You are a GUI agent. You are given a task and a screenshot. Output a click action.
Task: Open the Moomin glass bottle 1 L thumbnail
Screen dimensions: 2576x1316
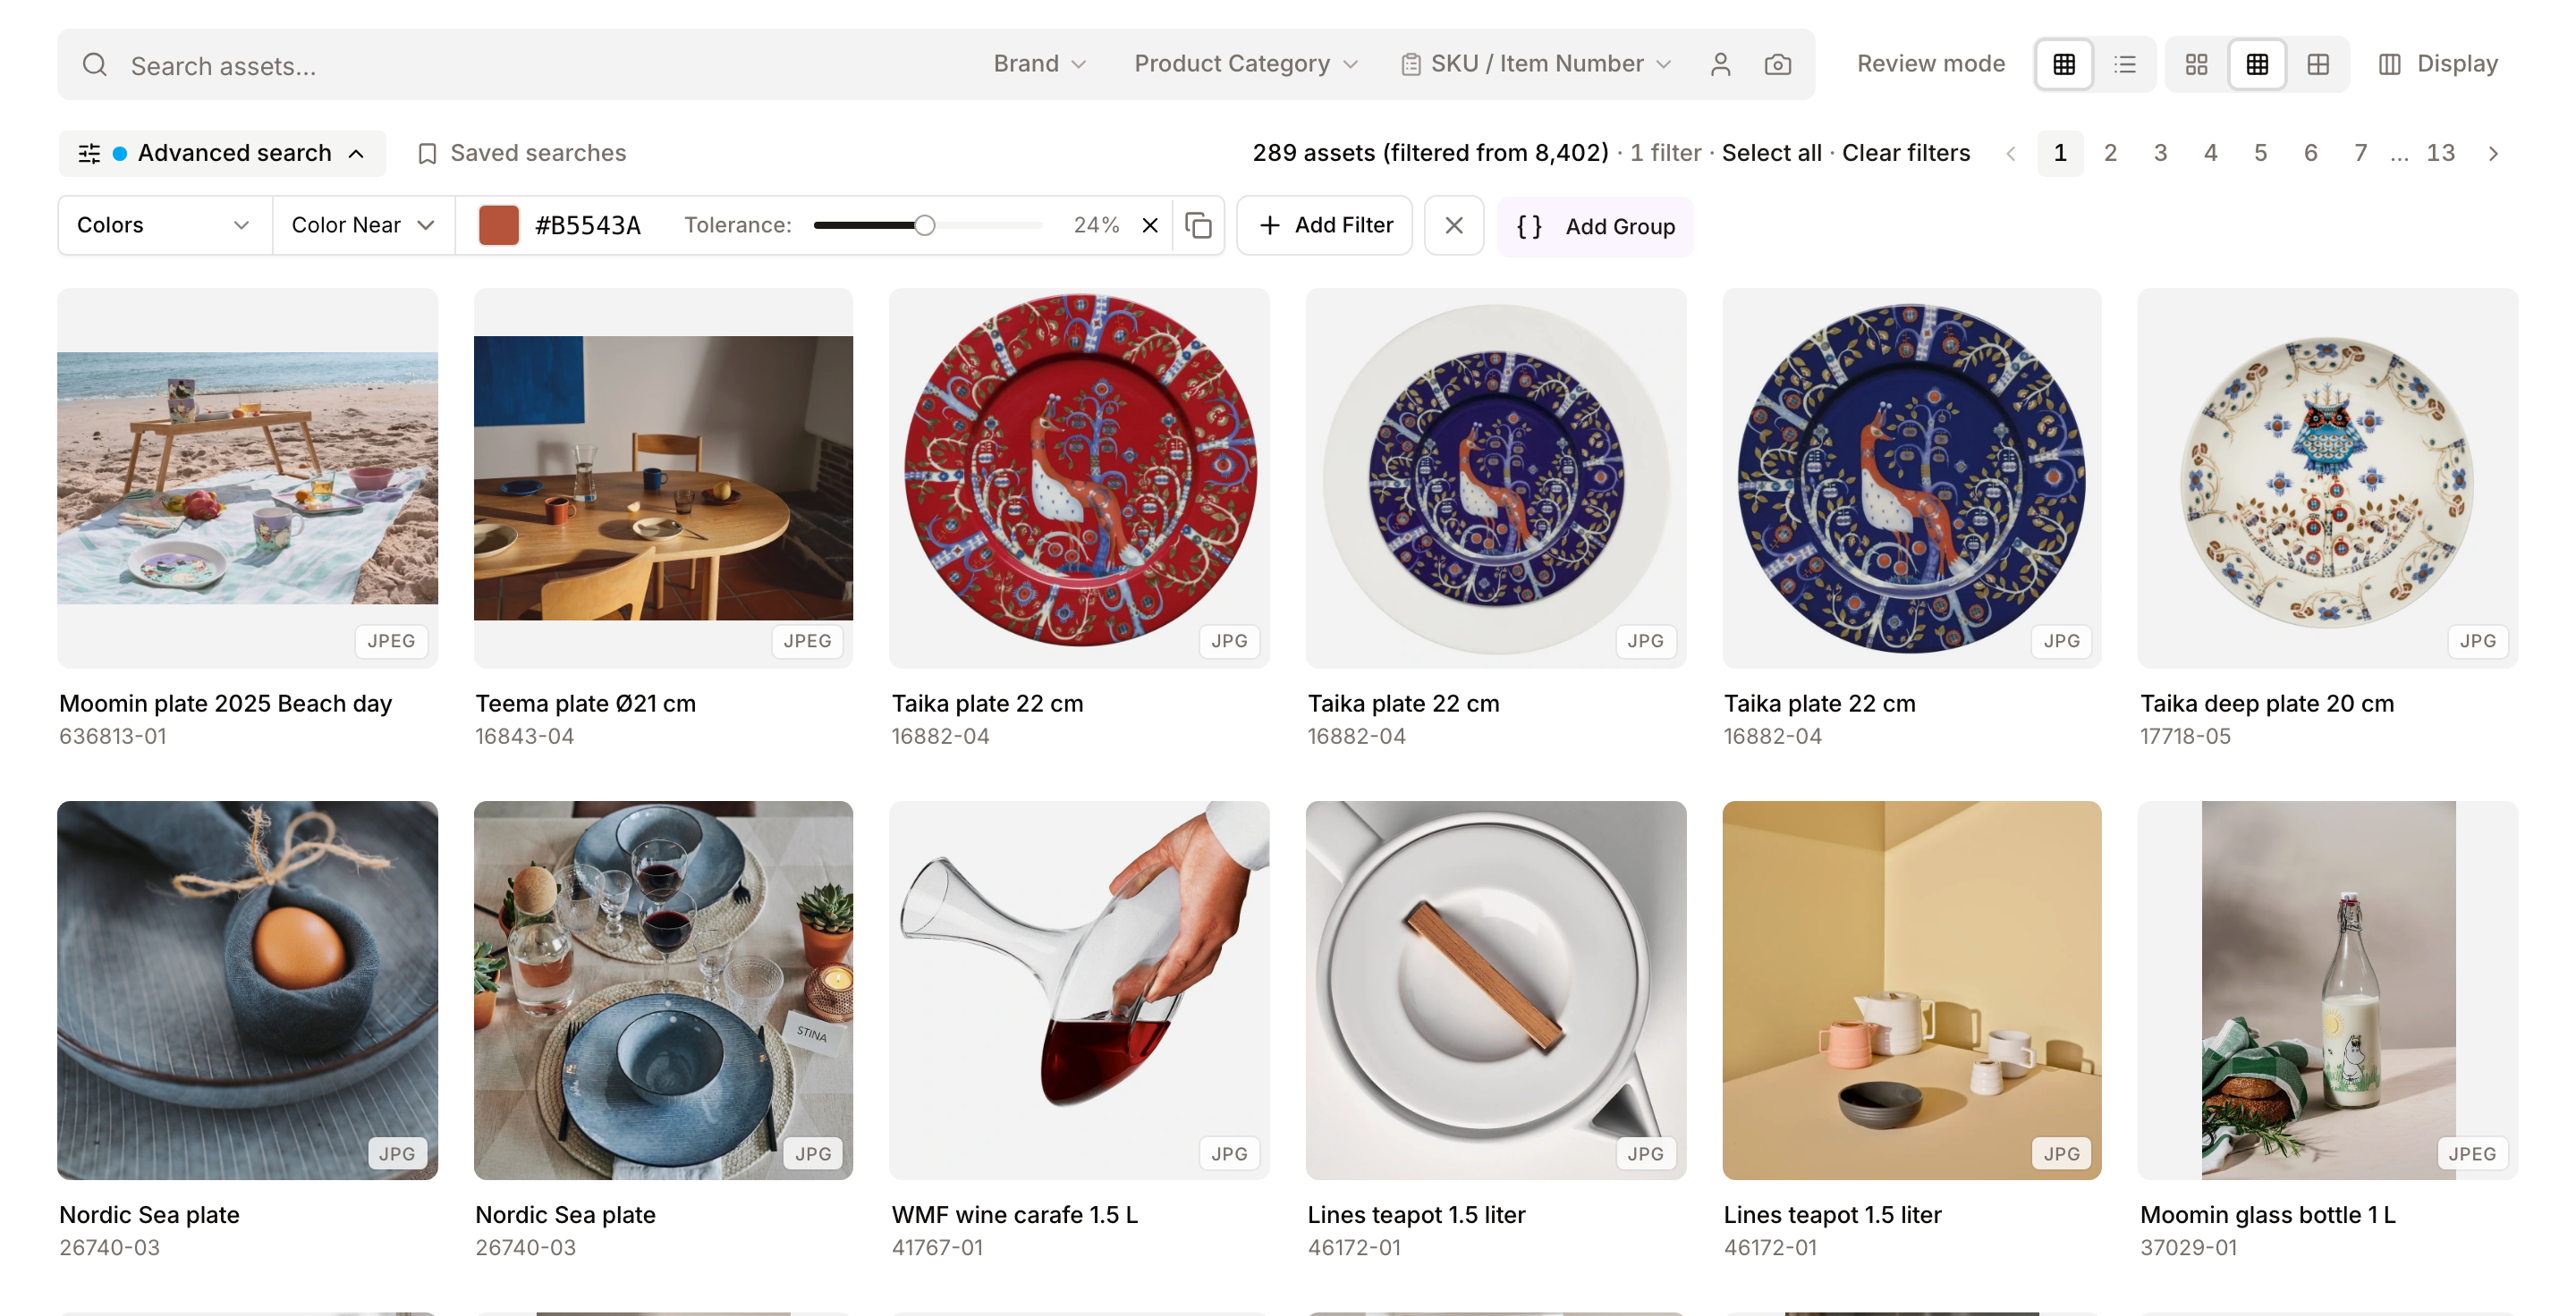[x=2327, y=990]
